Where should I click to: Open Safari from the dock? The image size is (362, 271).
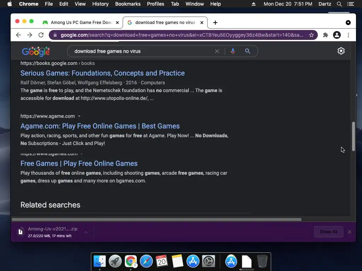click(x=146, y=261)
